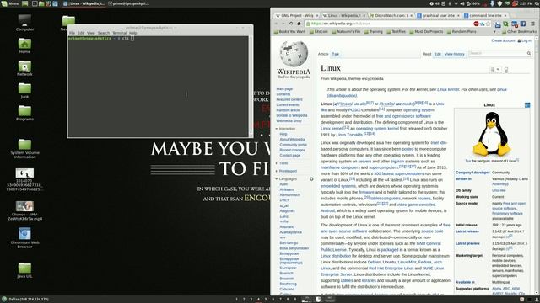
Task: Open the Computer desktop icon
Action: (x=24, y=23)
